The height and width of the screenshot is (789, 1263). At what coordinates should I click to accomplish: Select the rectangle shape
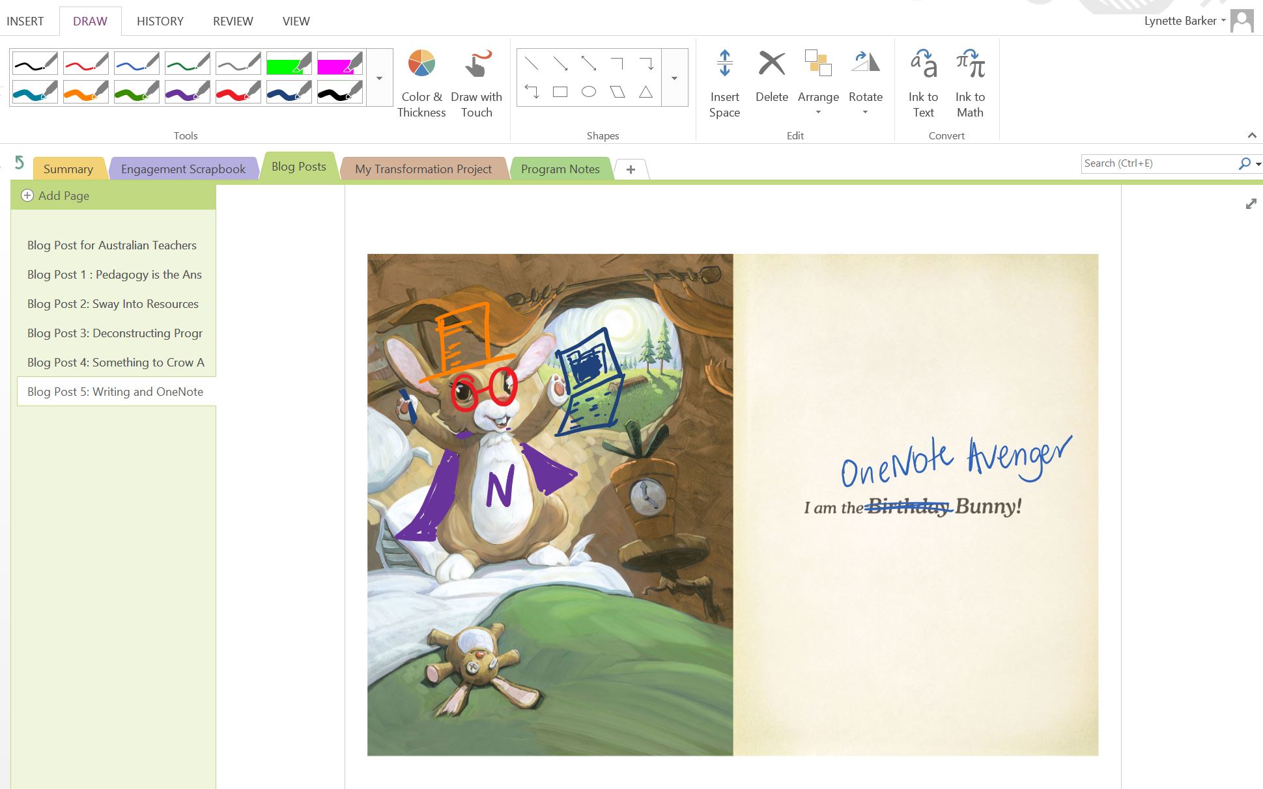click(560, 92)
